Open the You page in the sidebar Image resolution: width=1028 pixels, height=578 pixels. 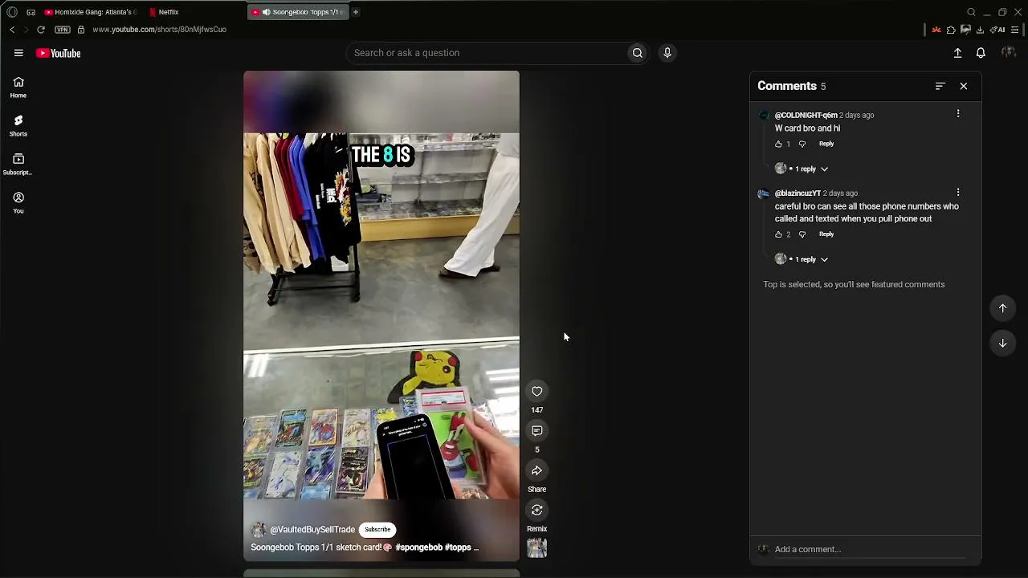[18, 202]
